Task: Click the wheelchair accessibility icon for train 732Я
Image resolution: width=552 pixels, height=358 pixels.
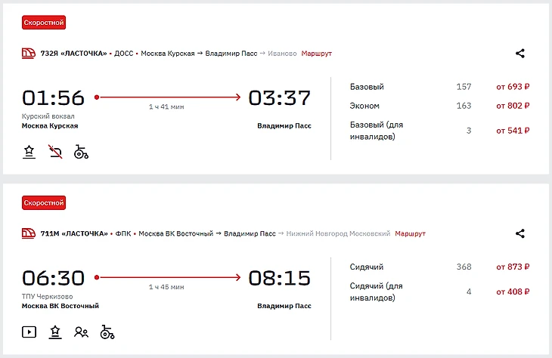Action: pos(81,152)
